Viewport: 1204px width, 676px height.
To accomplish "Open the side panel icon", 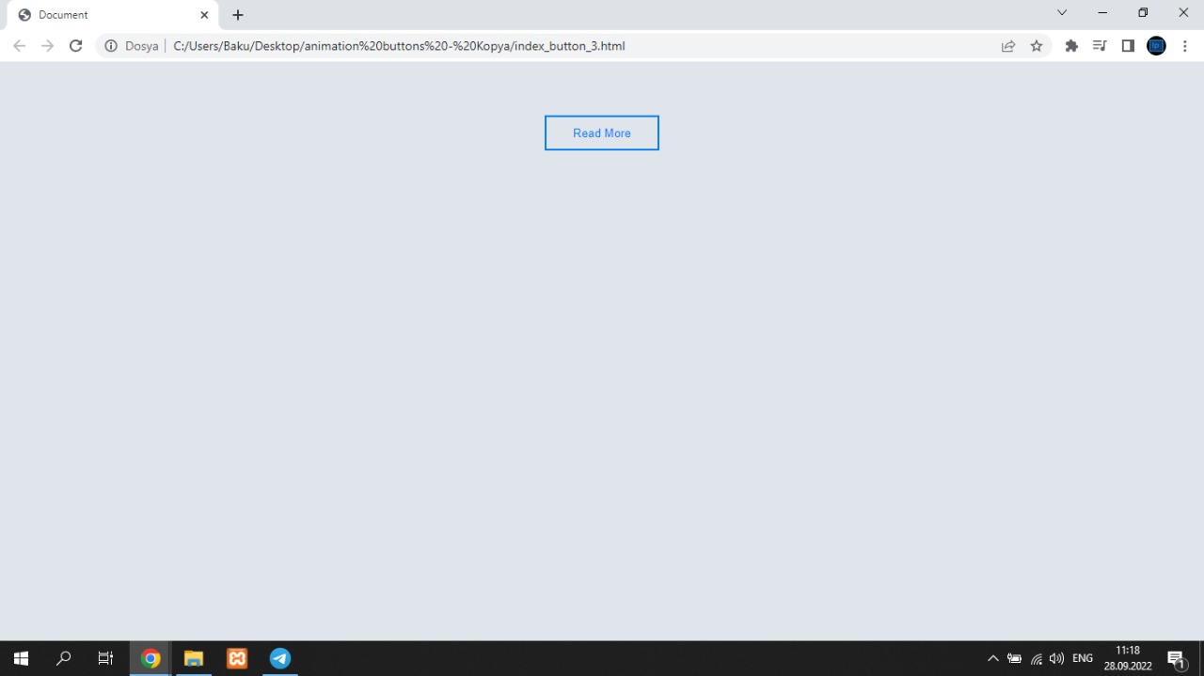I will [x=1128, y=45].
